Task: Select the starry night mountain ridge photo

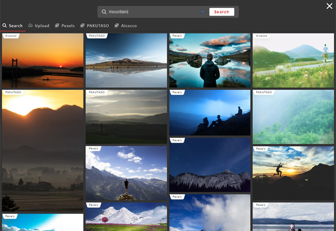Action: pos(209,165)
